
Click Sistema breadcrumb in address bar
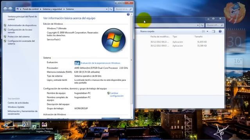[70, 9]
